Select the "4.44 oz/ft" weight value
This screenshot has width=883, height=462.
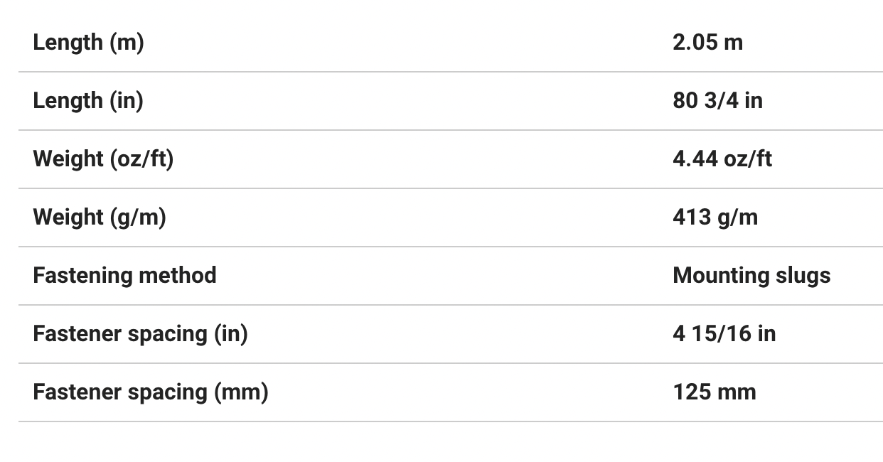[722, 159]
